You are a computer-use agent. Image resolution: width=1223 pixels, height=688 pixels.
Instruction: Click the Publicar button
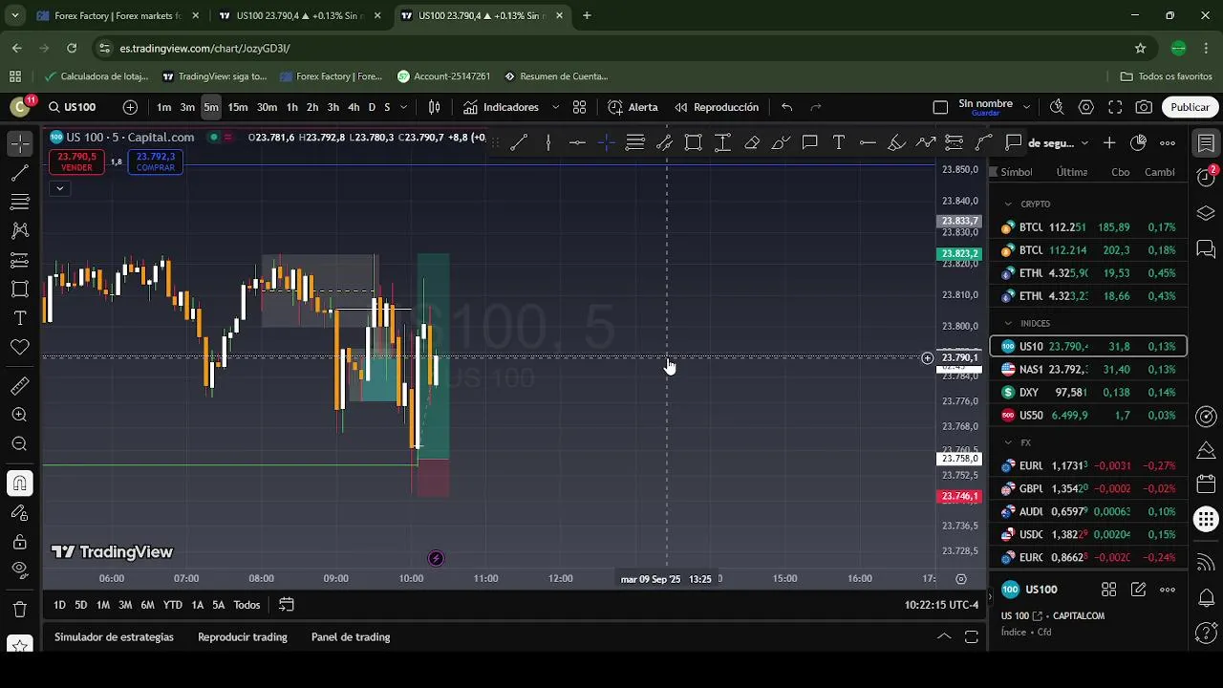pos(1190,107)
